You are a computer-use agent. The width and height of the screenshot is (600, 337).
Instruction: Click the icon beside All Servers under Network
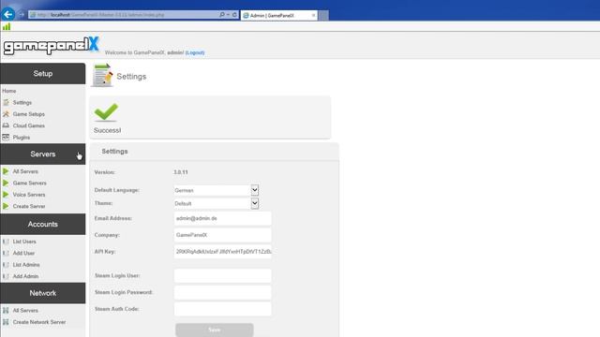[x=6, y=310]
